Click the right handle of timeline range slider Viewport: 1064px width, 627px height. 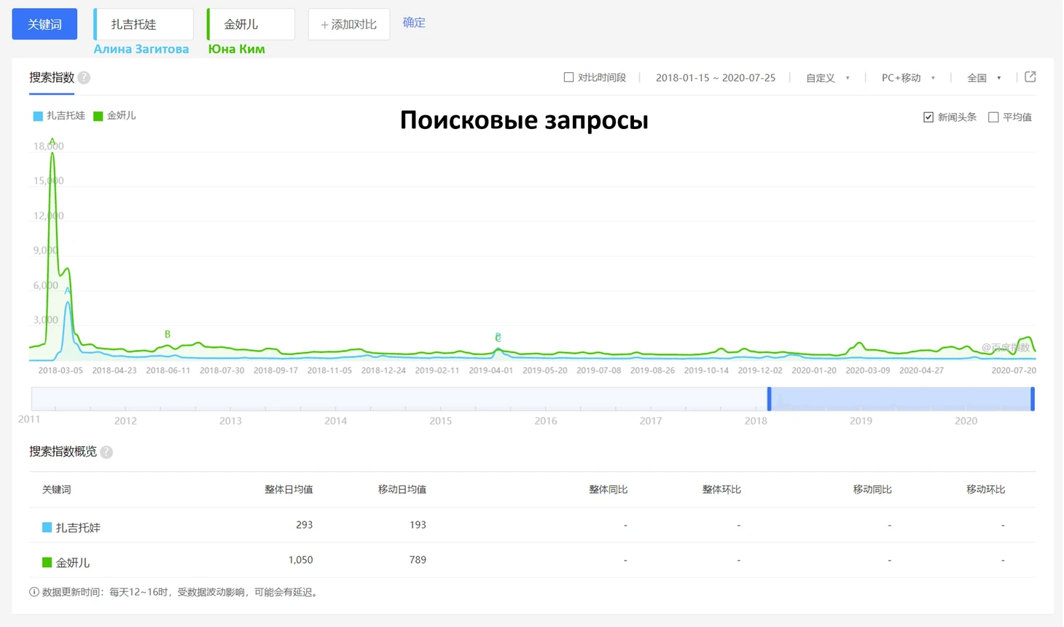[x=1033, y=399]
